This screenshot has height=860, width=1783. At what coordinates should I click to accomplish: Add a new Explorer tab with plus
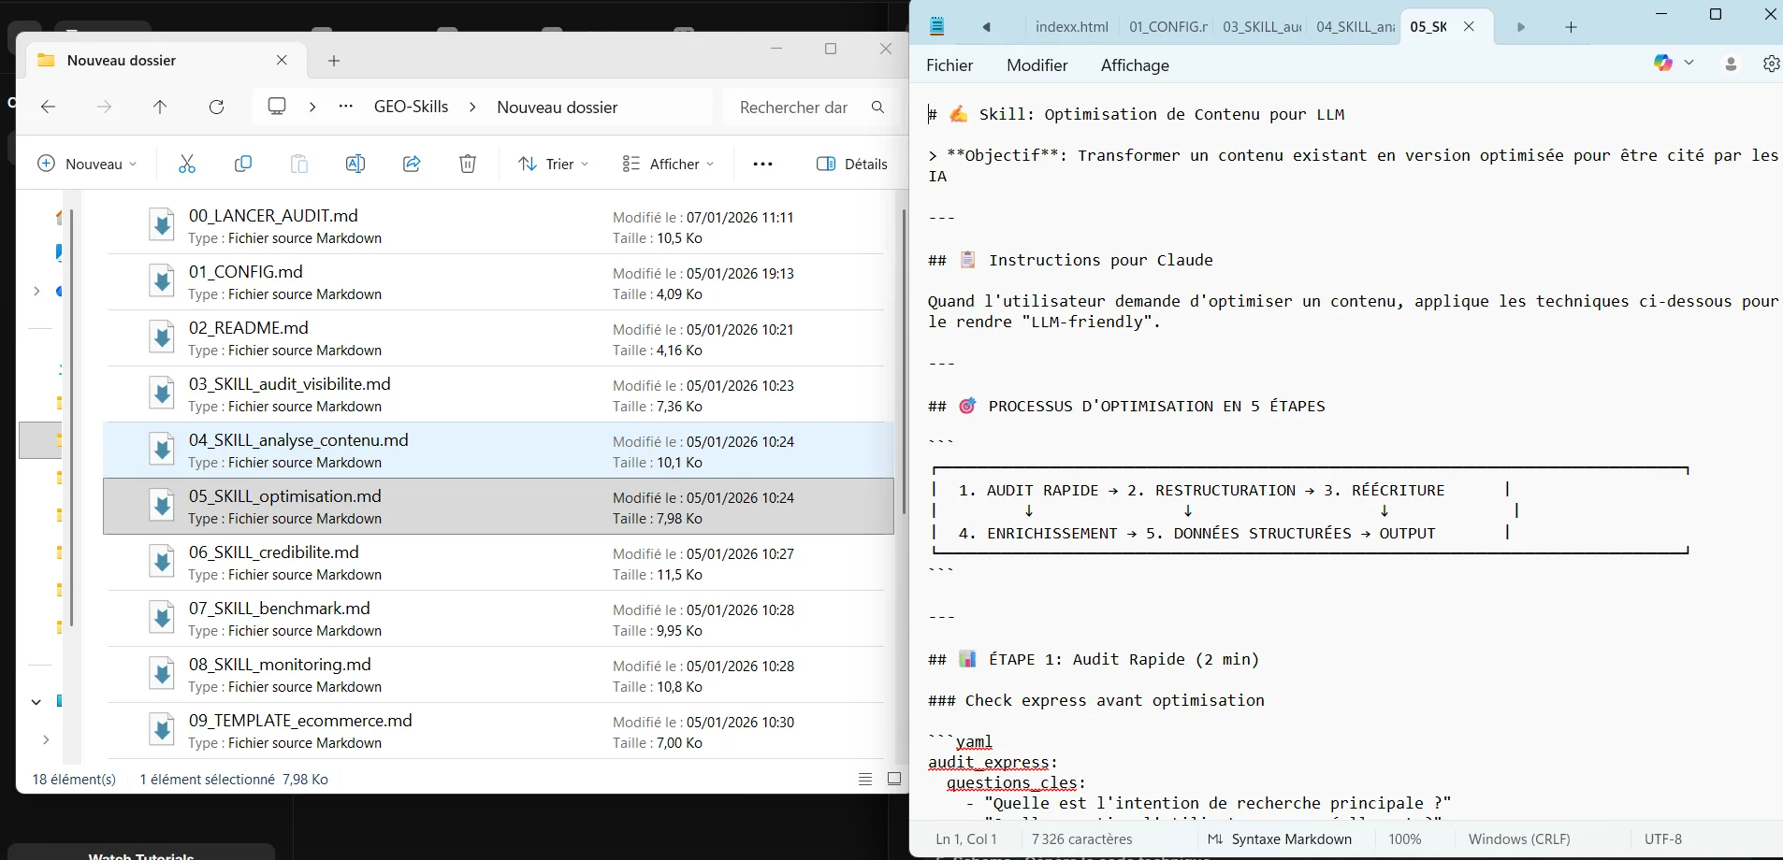(334, 61)
